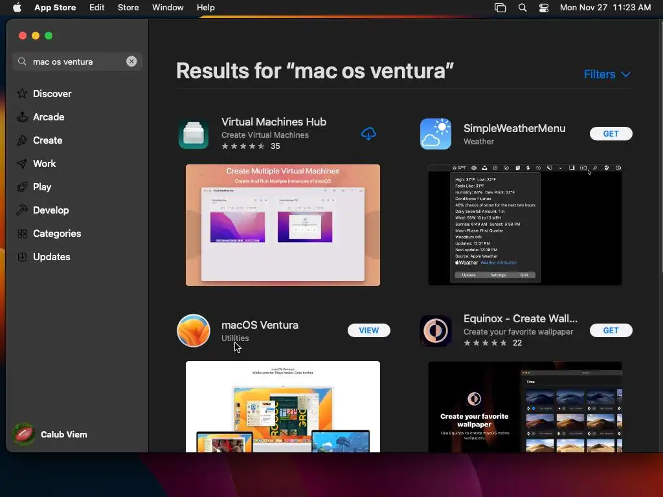The height and width of the screenshot is (497, 663).
Task: Open the Equinox app icon
Action: [x=436, y=331]
